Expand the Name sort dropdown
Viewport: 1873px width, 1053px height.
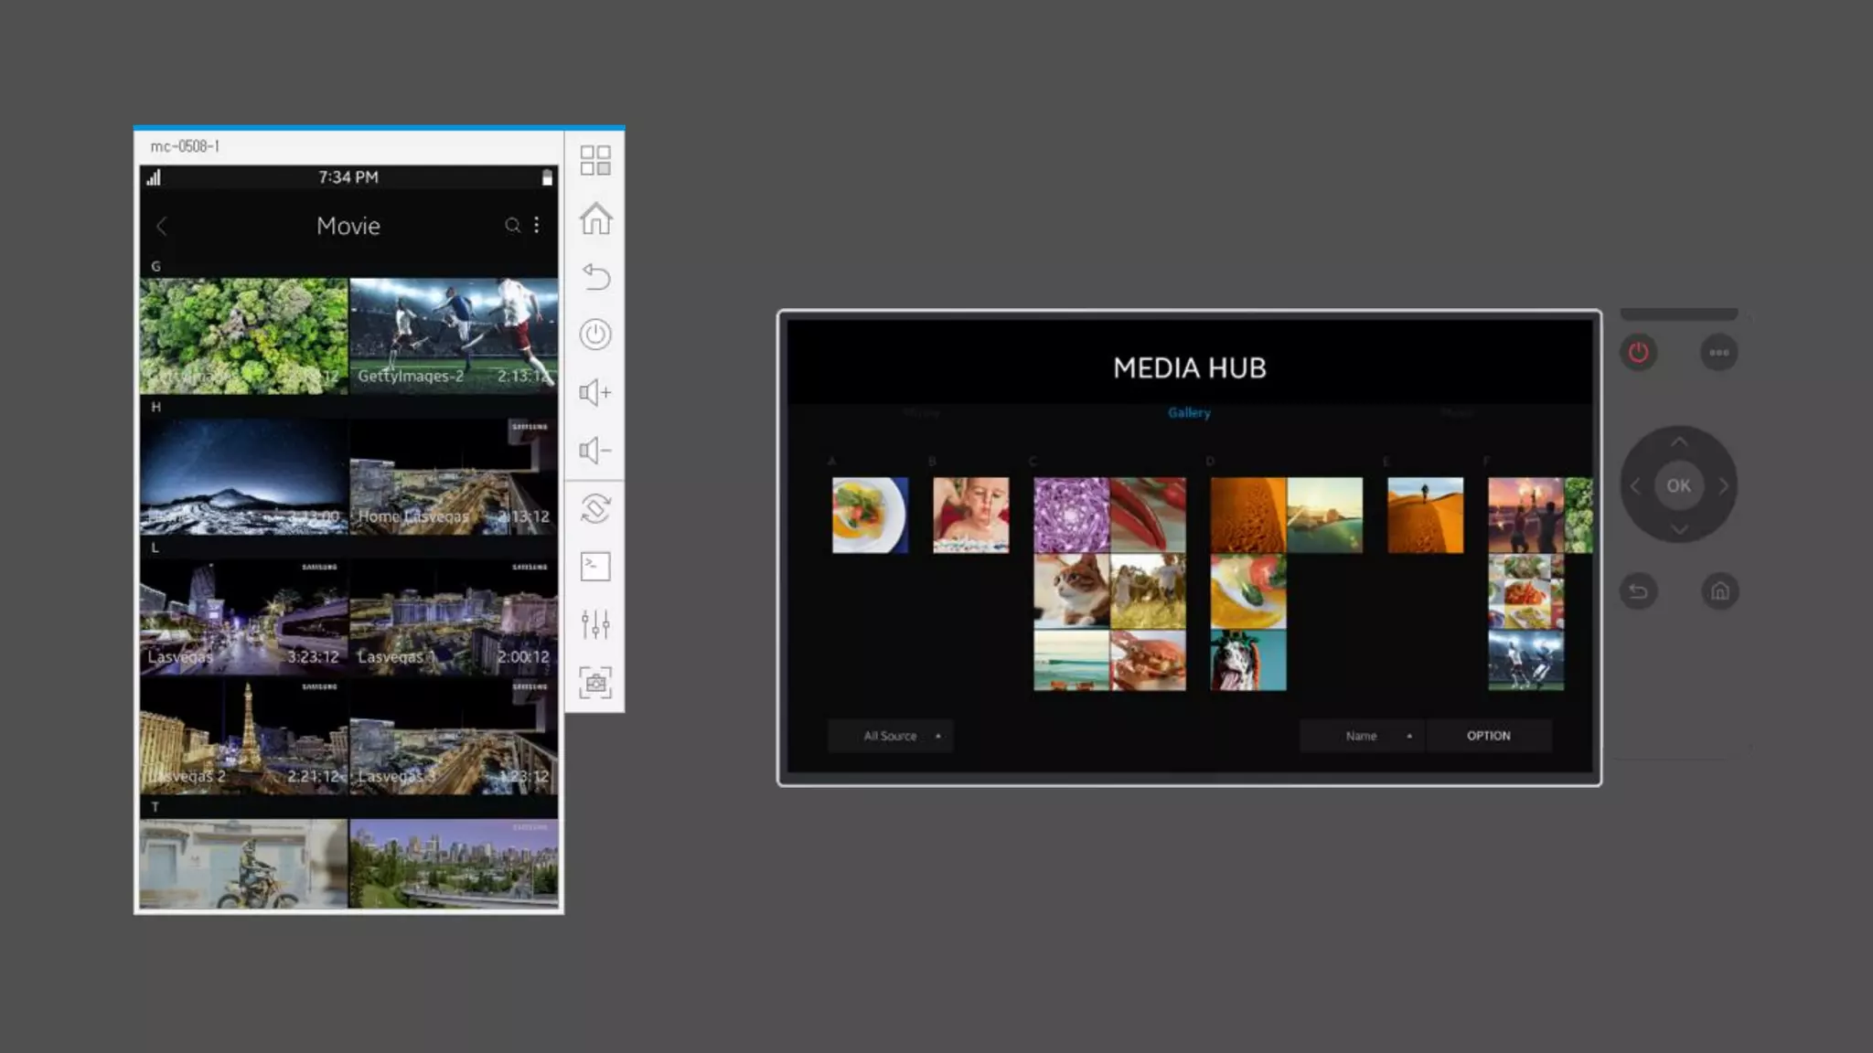(x=1362, y=736)
